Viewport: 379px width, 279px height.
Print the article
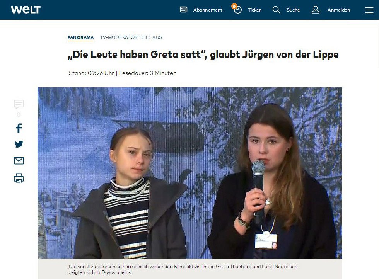[19, 178]
